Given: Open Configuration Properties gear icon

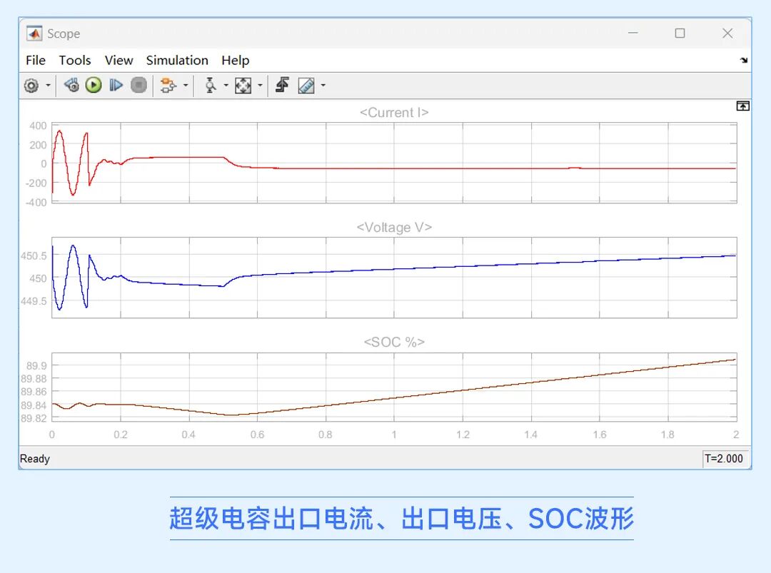Looking at the screenshot, I should click(x=31, y=86).
